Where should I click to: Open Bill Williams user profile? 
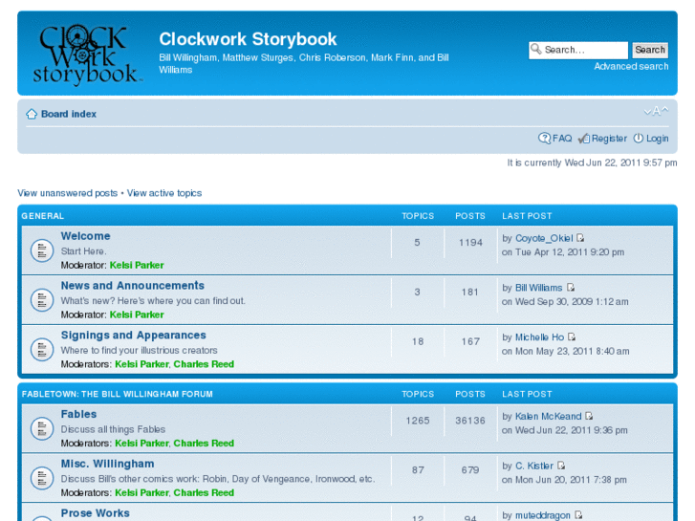click(x=538, y=288)
